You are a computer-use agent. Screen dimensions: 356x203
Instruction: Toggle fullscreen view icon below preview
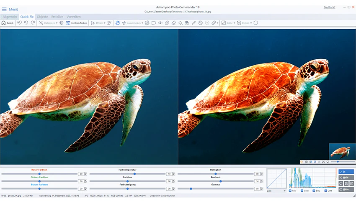tap(323, 162)
